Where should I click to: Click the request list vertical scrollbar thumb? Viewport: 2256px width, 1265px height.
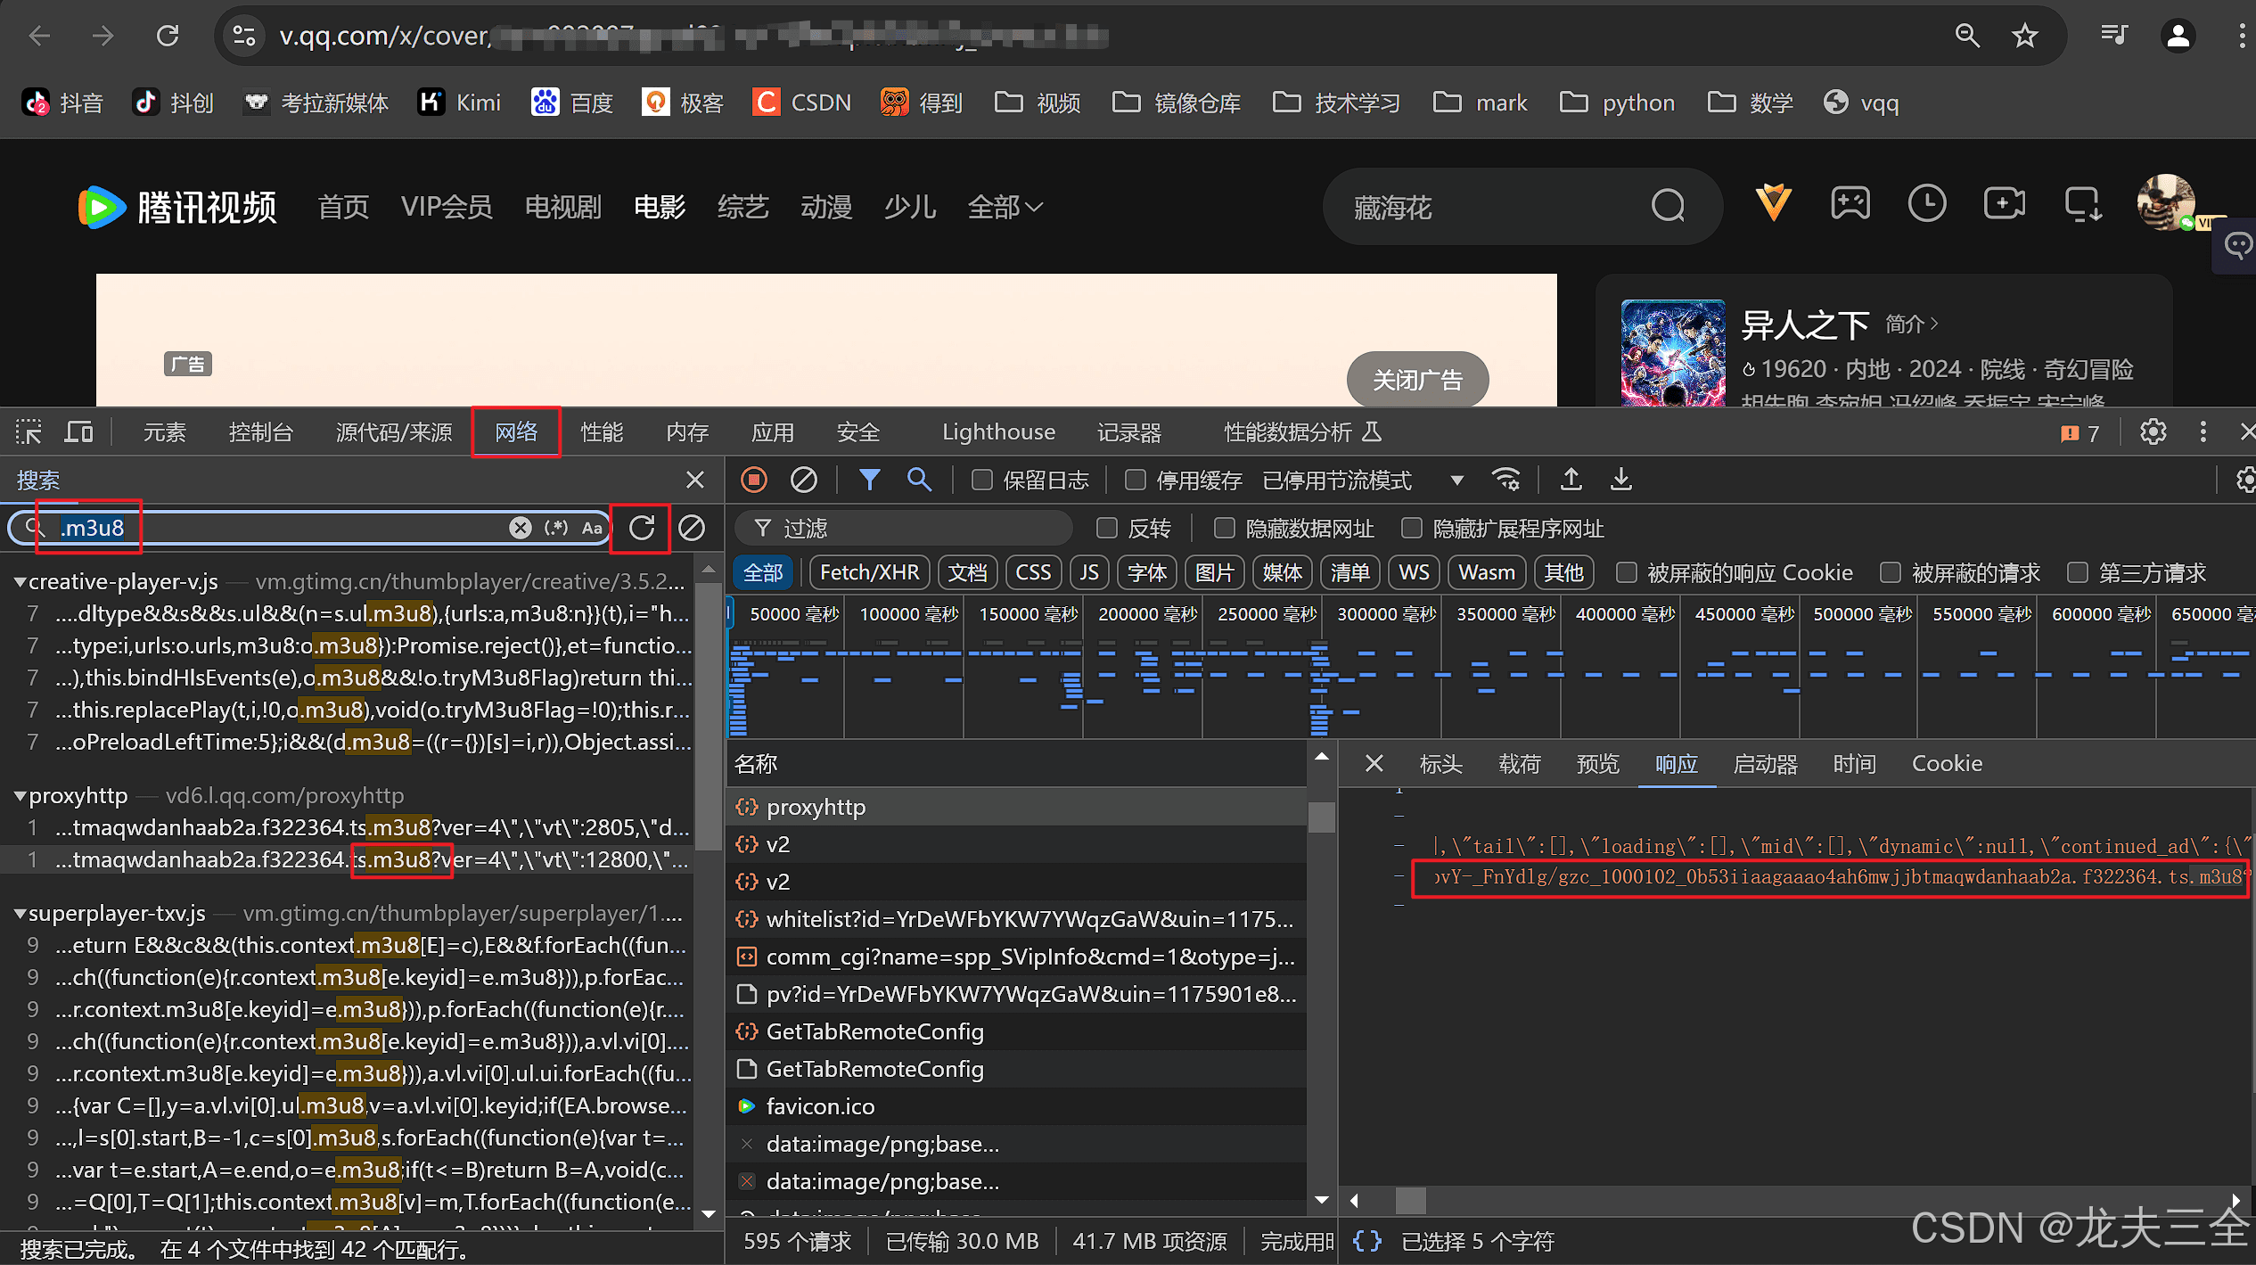coord(1321,817)
